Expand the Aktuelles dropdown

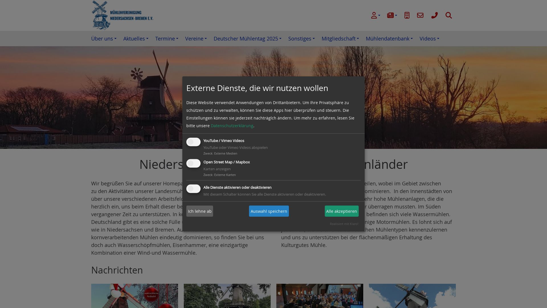(136, 38)
